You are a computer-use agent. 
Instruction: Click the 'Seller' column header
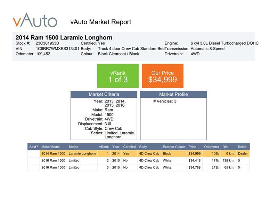click(242, 147)
